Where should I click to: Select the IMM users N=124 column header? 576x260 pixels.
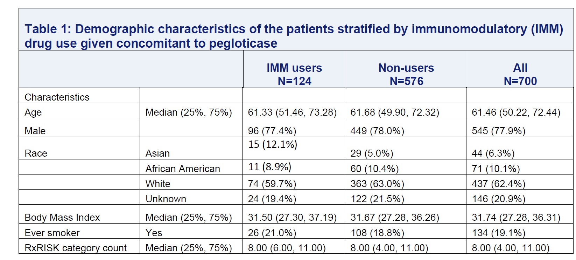tap(294, 74)
